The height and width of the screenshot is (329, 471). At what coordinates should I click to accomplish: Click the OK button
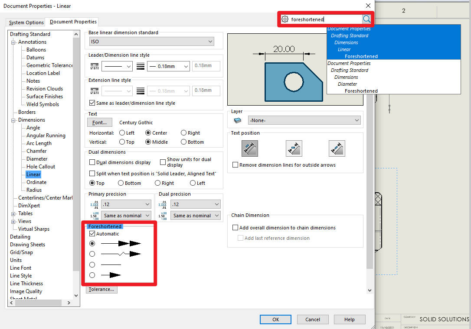coord(275,319)
